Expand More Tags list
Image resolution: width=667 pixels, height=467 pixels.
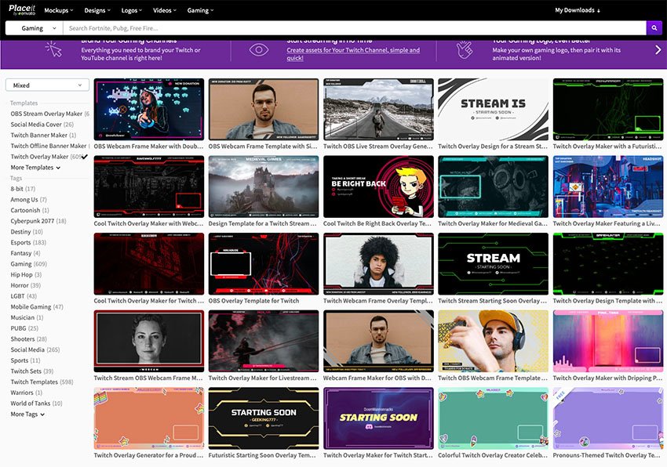pyautogui.click(x=27, y=415)
